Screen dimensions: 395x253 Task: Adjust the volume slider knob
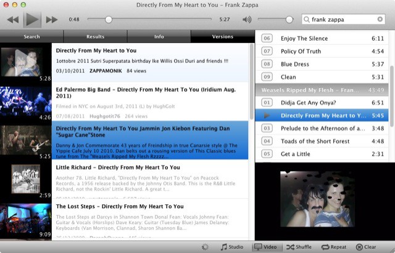pyautogui.click(x=289, y=20)
